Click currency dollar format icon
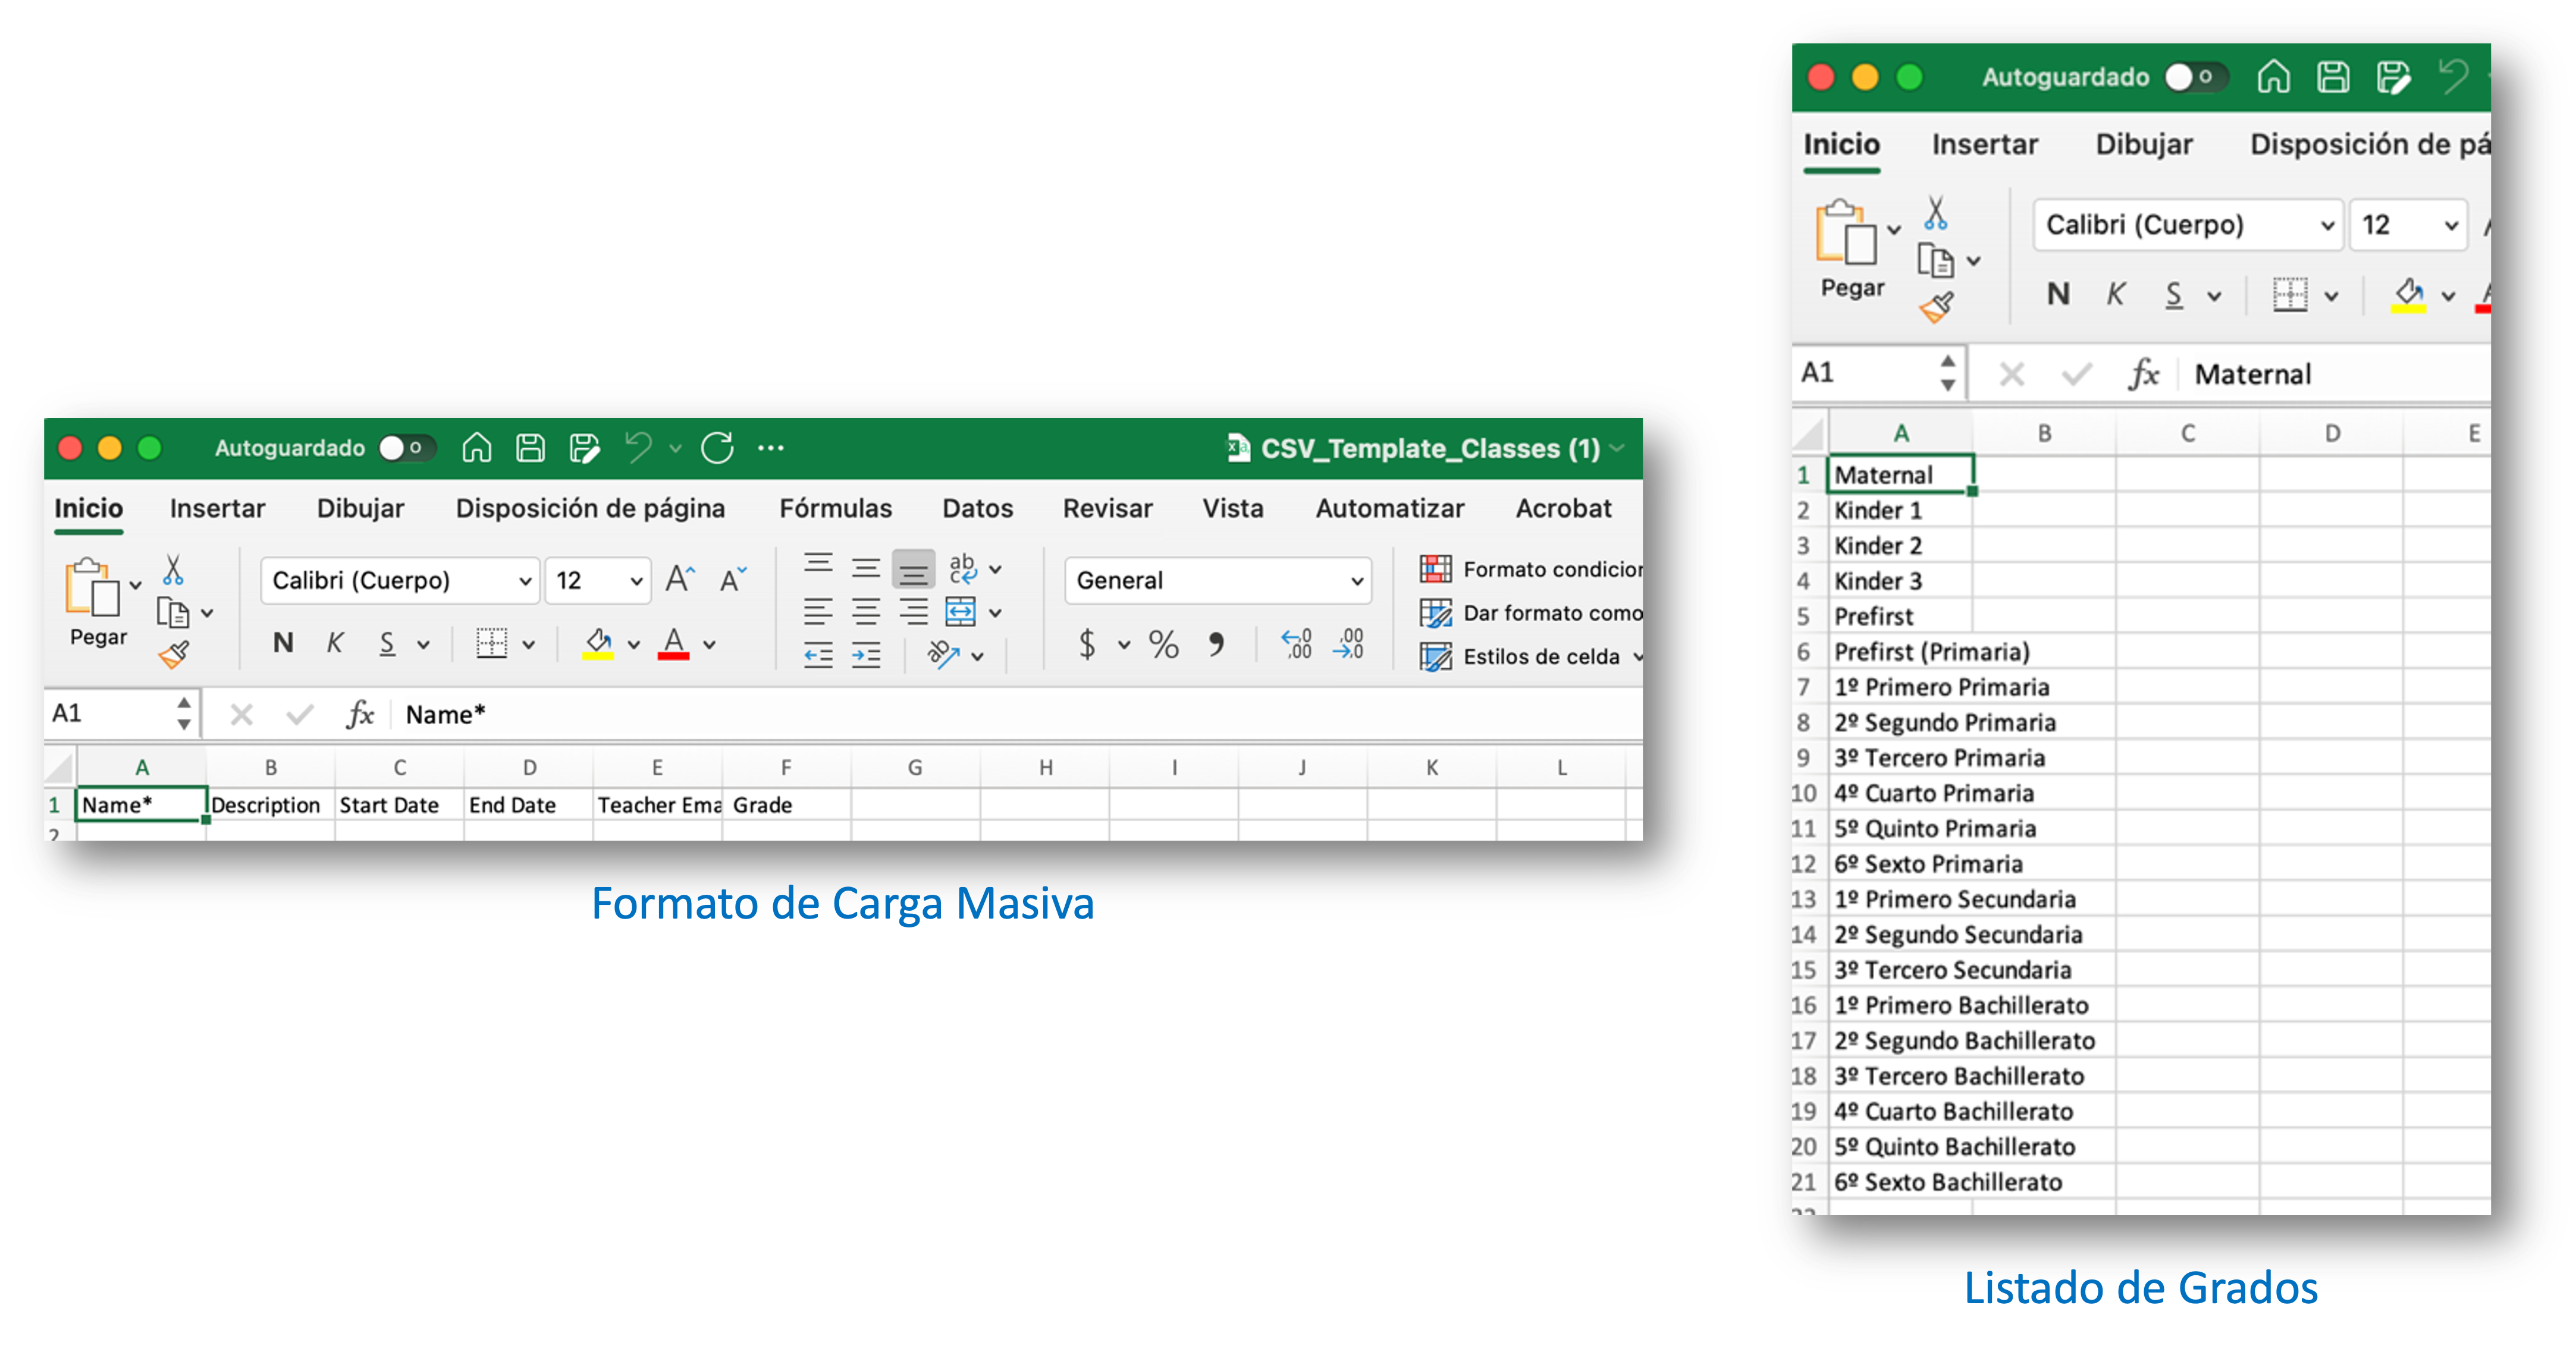Image resolution: width=2576 pixels, height=1346 pixels. click(1087, 644)
